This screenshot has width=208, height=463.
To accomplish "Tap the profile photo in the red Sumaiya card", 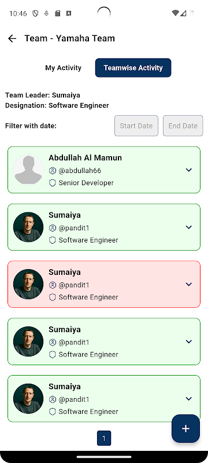I will [28, 284].
